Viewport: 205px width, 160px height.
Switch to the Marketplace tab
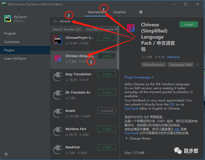point(97,12)
